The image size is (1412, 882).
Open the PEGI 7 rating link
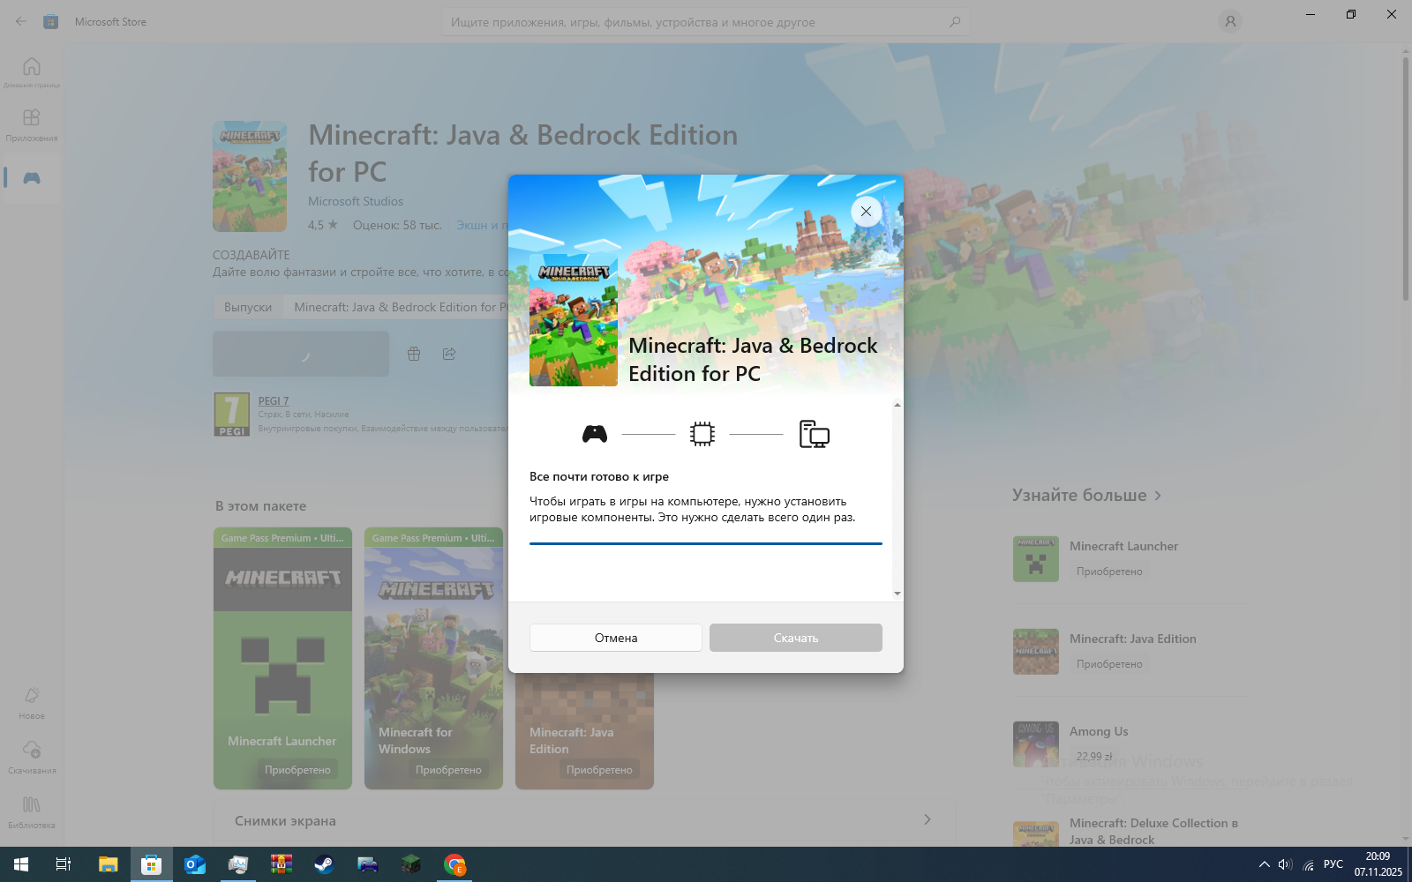click(274, 400)
